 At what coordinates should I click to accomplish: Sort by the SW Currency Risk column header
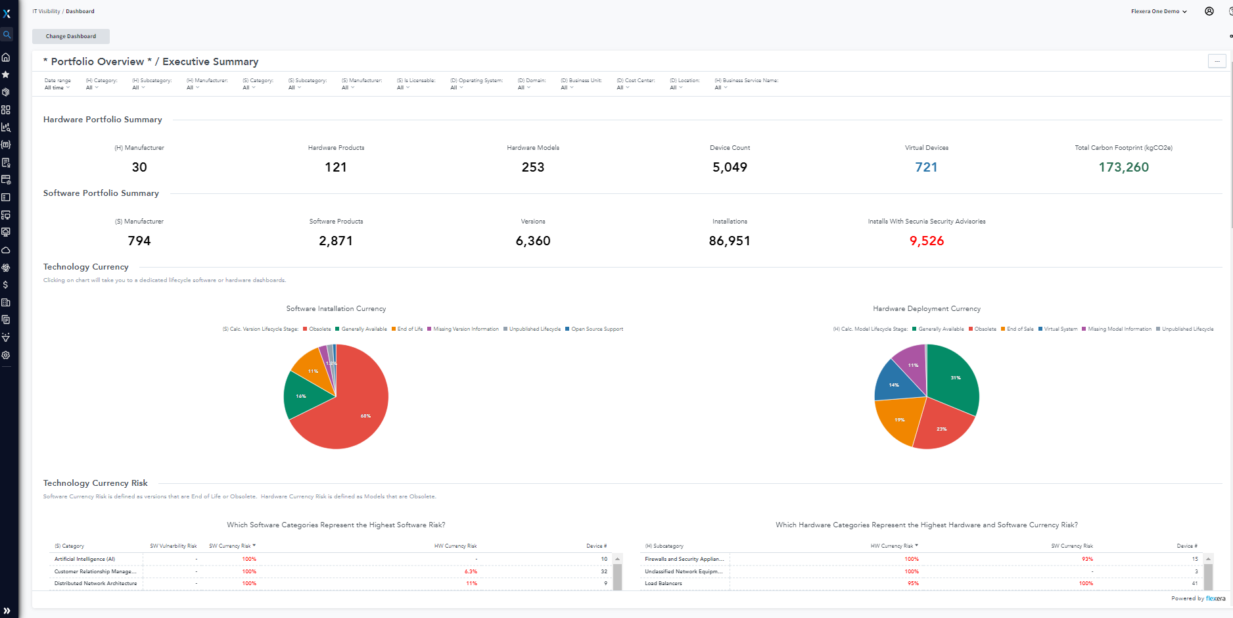point(231,546)
